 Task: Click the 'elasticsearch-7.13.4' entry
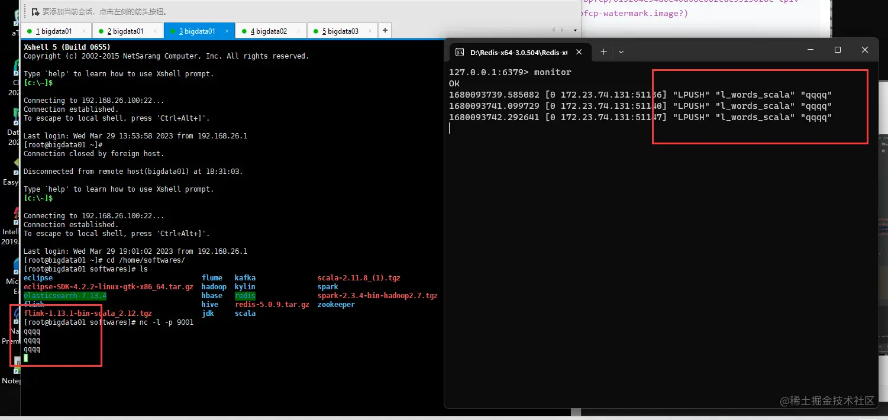coord(65,296)
